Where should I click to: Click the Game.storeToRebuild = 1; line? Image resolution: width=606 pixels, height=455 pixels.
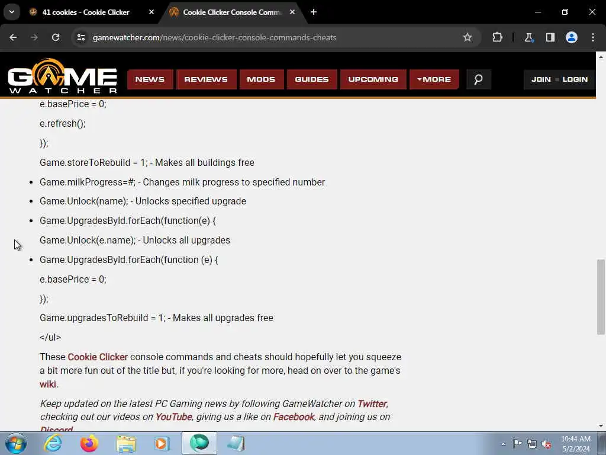coord(147,162)
